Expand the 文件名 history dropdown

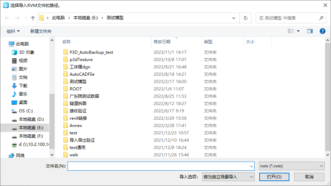pyautogui.click(x=252, y=166)
